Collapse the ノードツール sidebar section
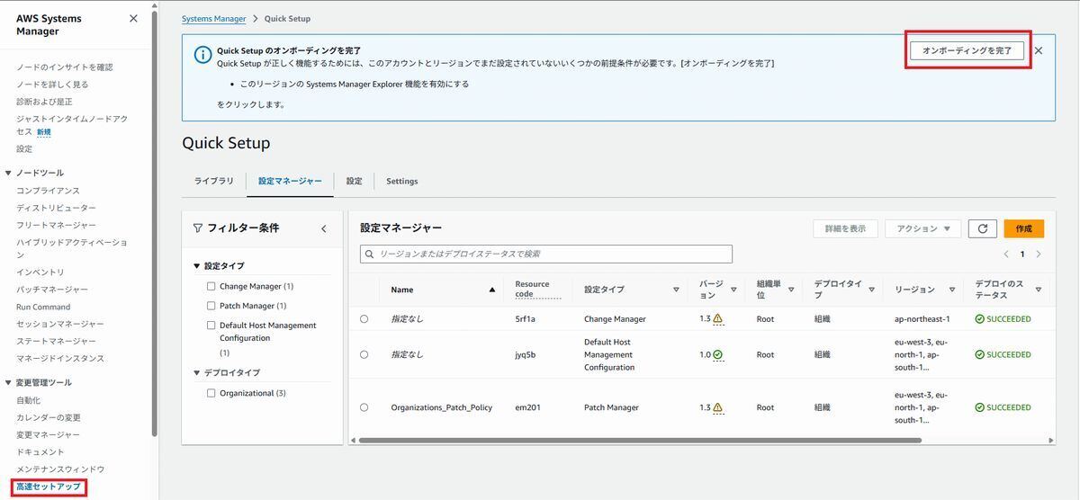The width and height of the screenshot is (1080, 500). (x=8, y=173)
